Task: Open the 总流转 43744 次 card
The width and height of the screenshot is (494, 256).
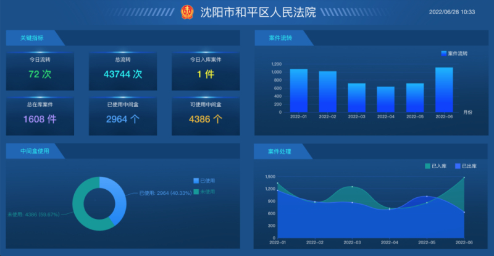Action: [x=123, y=71]
